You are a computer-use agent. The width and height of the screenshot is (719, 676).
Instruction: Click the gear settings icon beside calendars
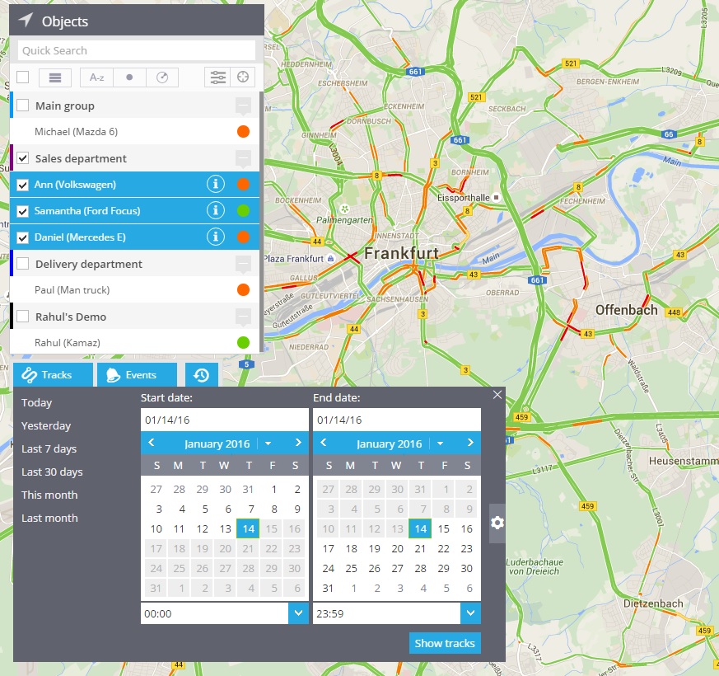click(x=497, y=523)
